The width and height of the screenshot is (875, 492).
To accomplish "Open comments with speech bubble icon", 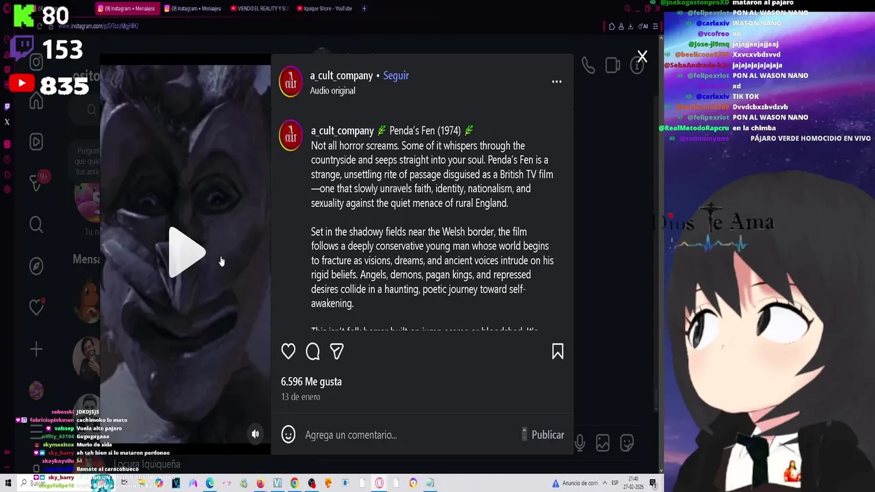I will pyautogui.click(x=312, y=351).
